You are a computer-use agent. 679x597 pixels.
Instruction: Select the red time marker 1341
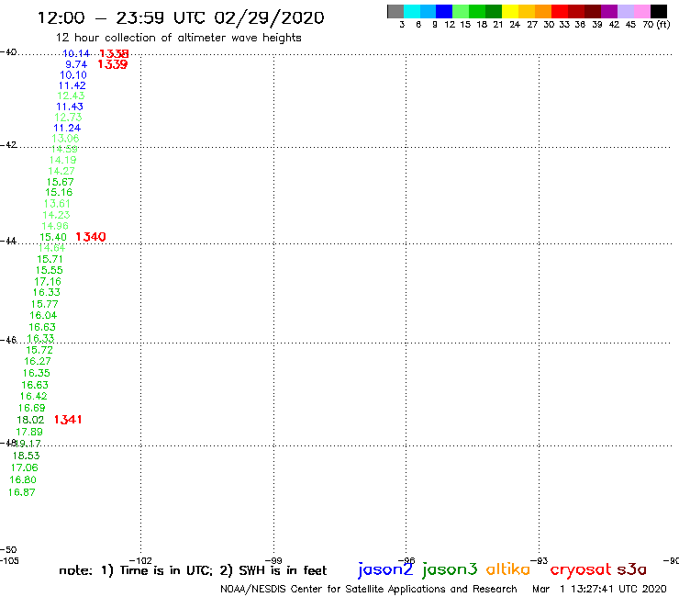point(68,419)
